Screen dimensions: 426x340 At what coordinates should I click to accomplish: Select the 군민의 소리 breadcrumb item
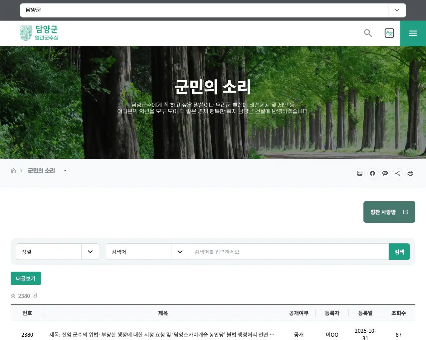(x=41, y=170)
